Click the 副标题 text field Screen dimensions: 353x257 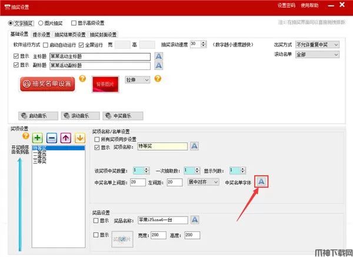(x=100, y=66)
